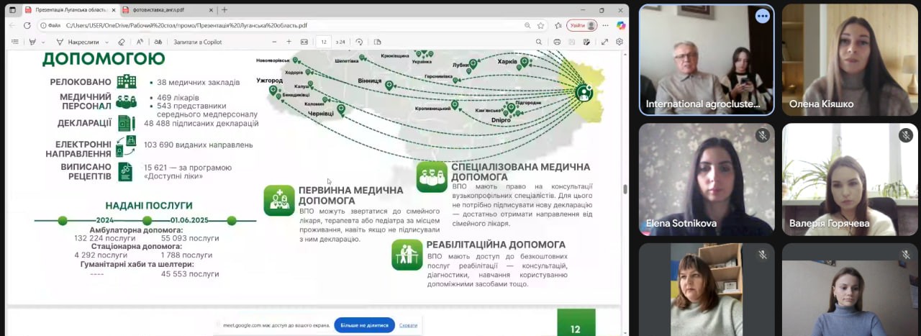Open PDF search magnifier in toolbar
This screenshot has height=336, width=921.
point(538,42)
